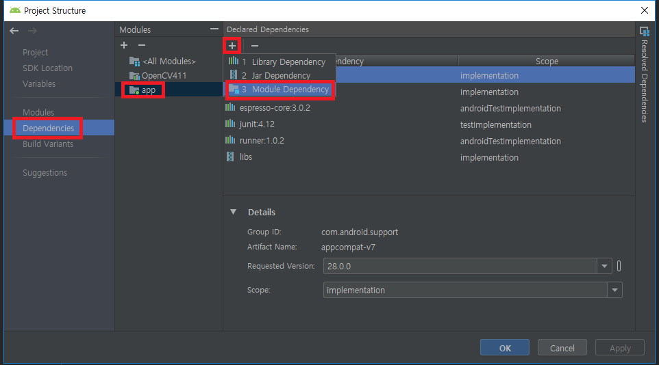Choose Library Dependency from popup
Screen dimensions: 659x365
[280, 62]
